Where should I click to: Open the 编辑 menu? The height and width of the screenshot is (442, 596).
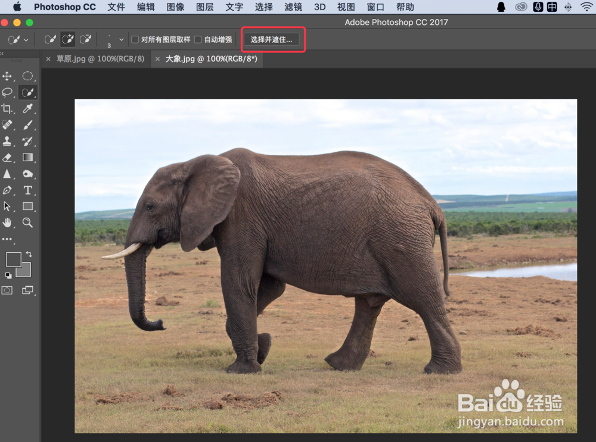coord(145,7)
